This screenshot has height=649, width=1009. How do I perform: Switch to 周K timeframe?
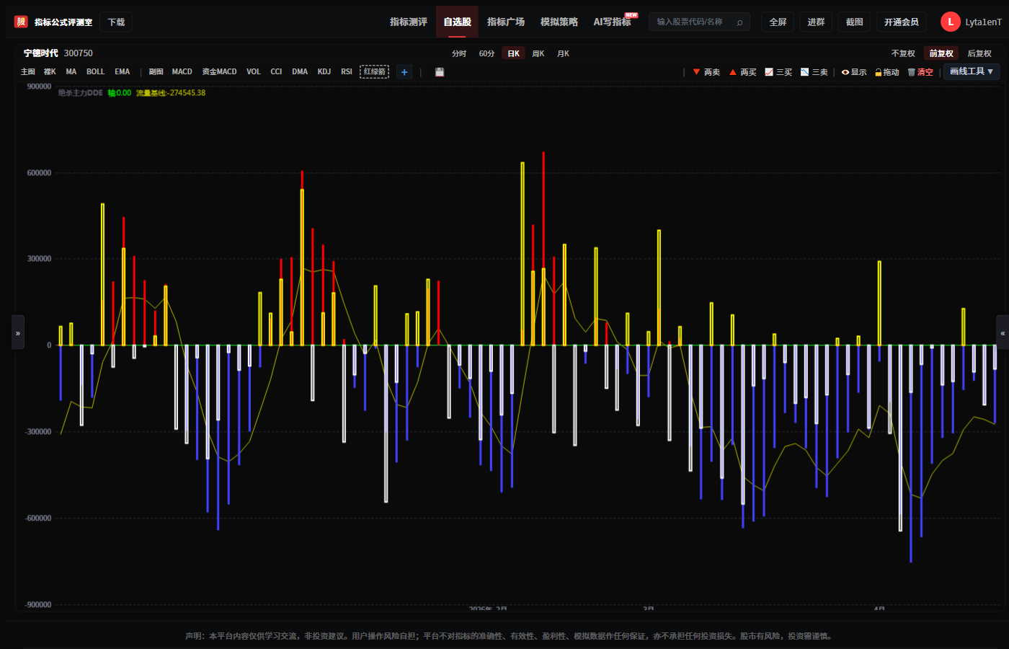(538, 53)
